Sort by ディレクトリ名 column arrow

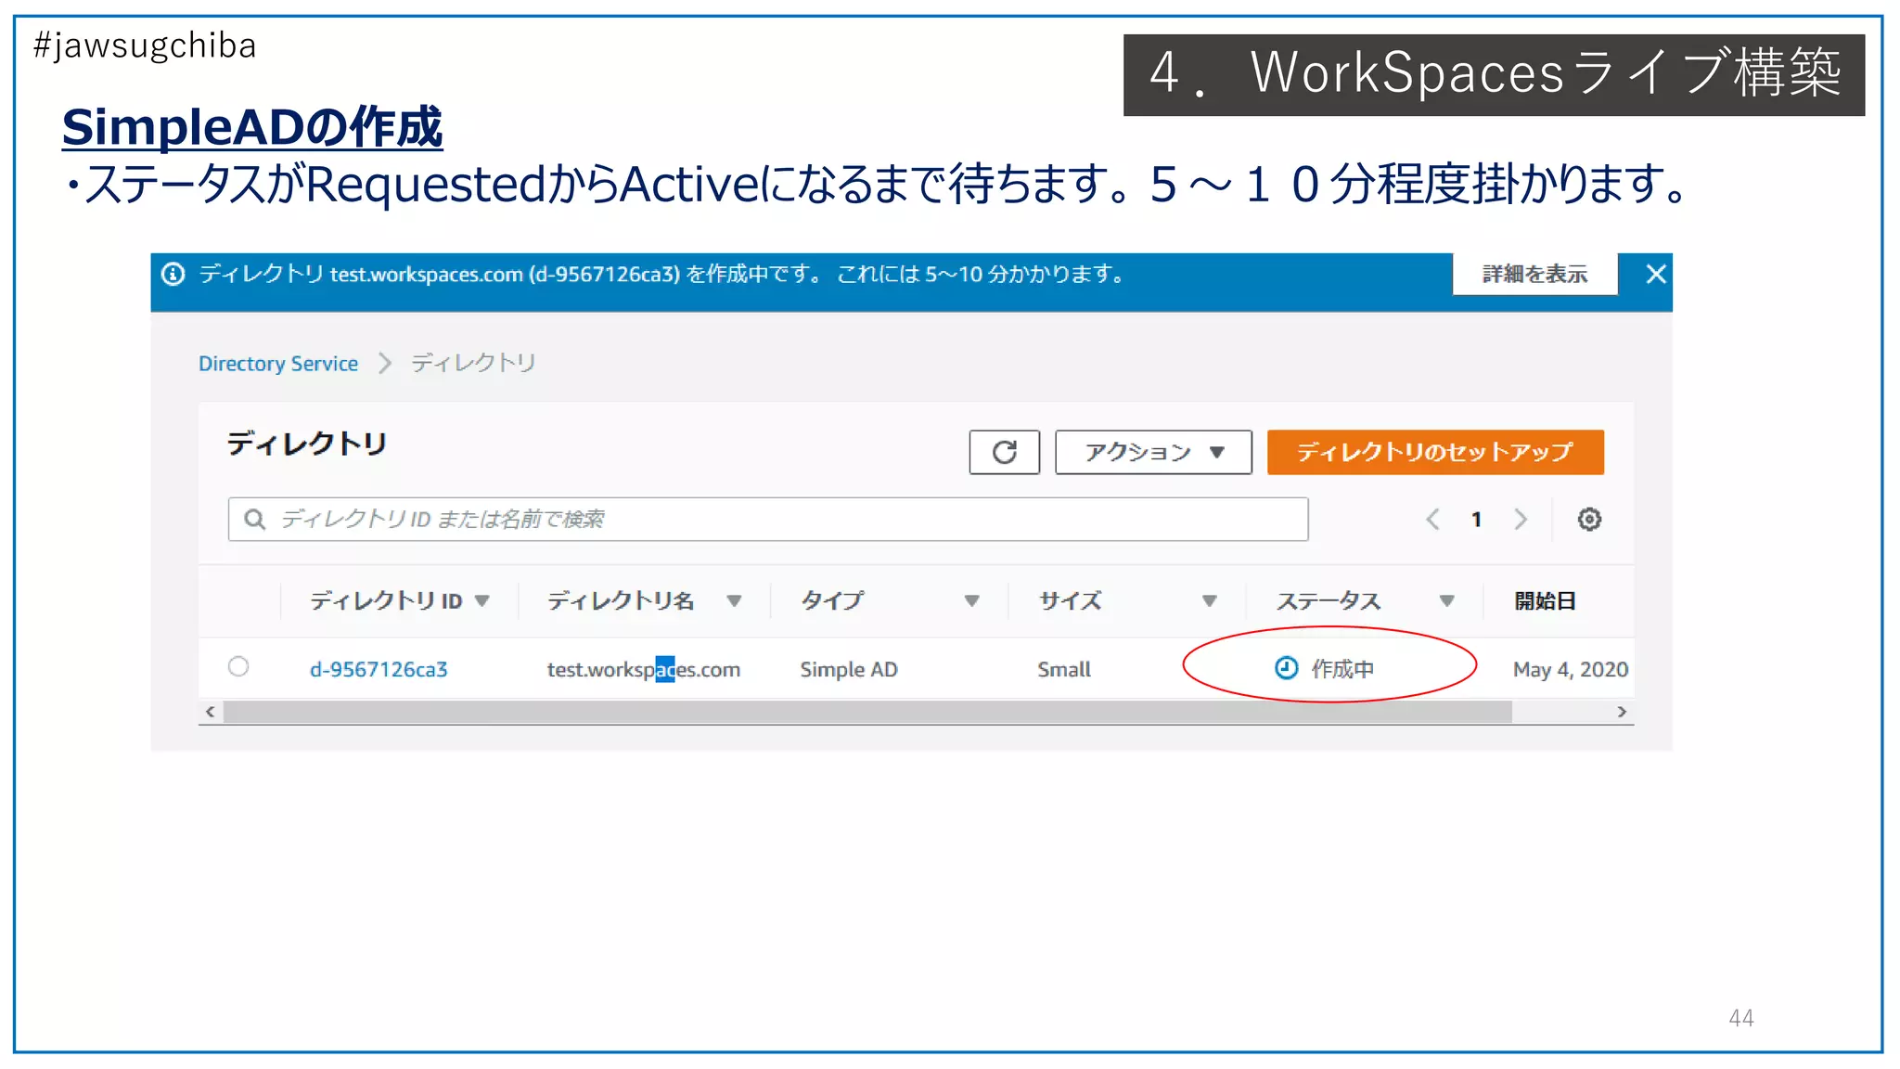(x=734, y=600)
